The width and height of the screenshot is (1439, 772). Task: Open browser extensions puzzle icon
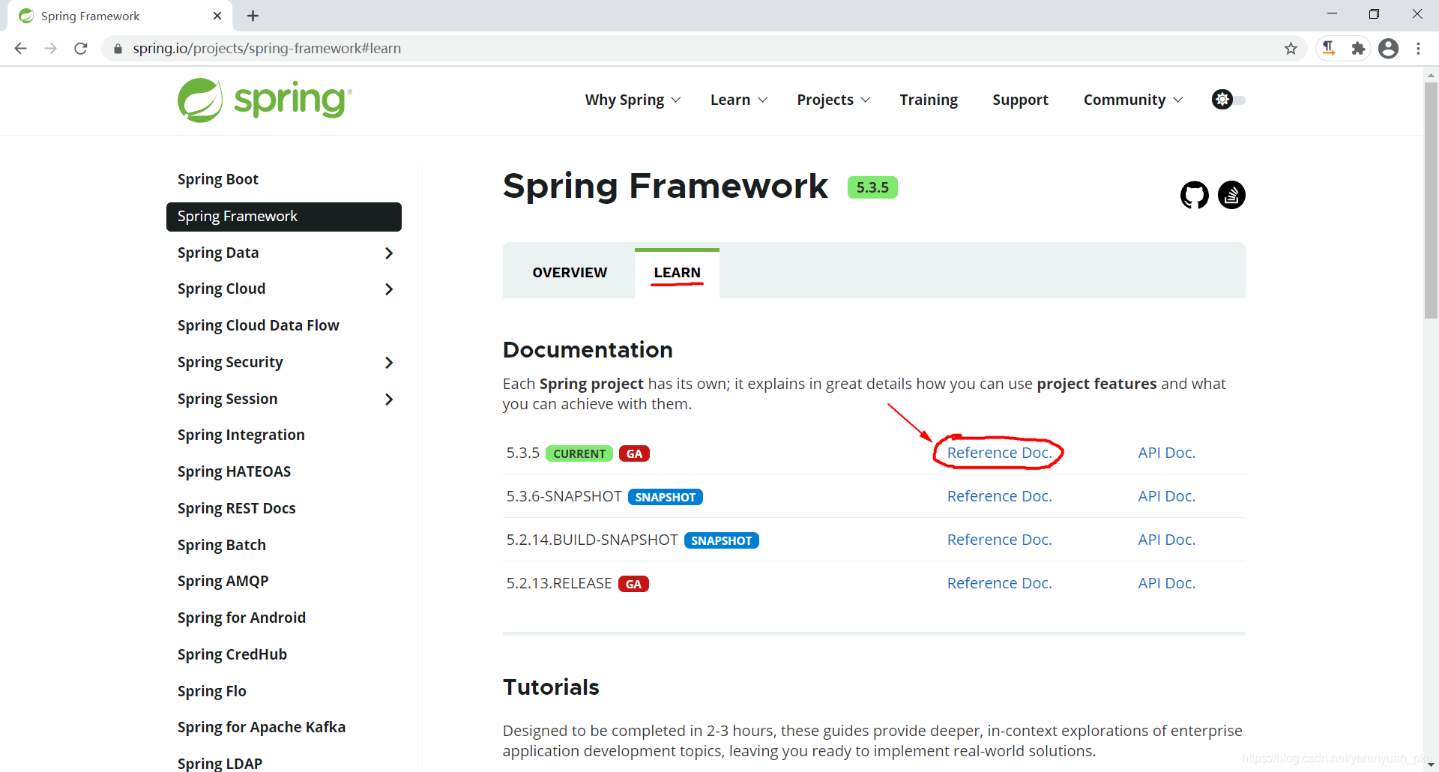click(x=1358, y=48)
